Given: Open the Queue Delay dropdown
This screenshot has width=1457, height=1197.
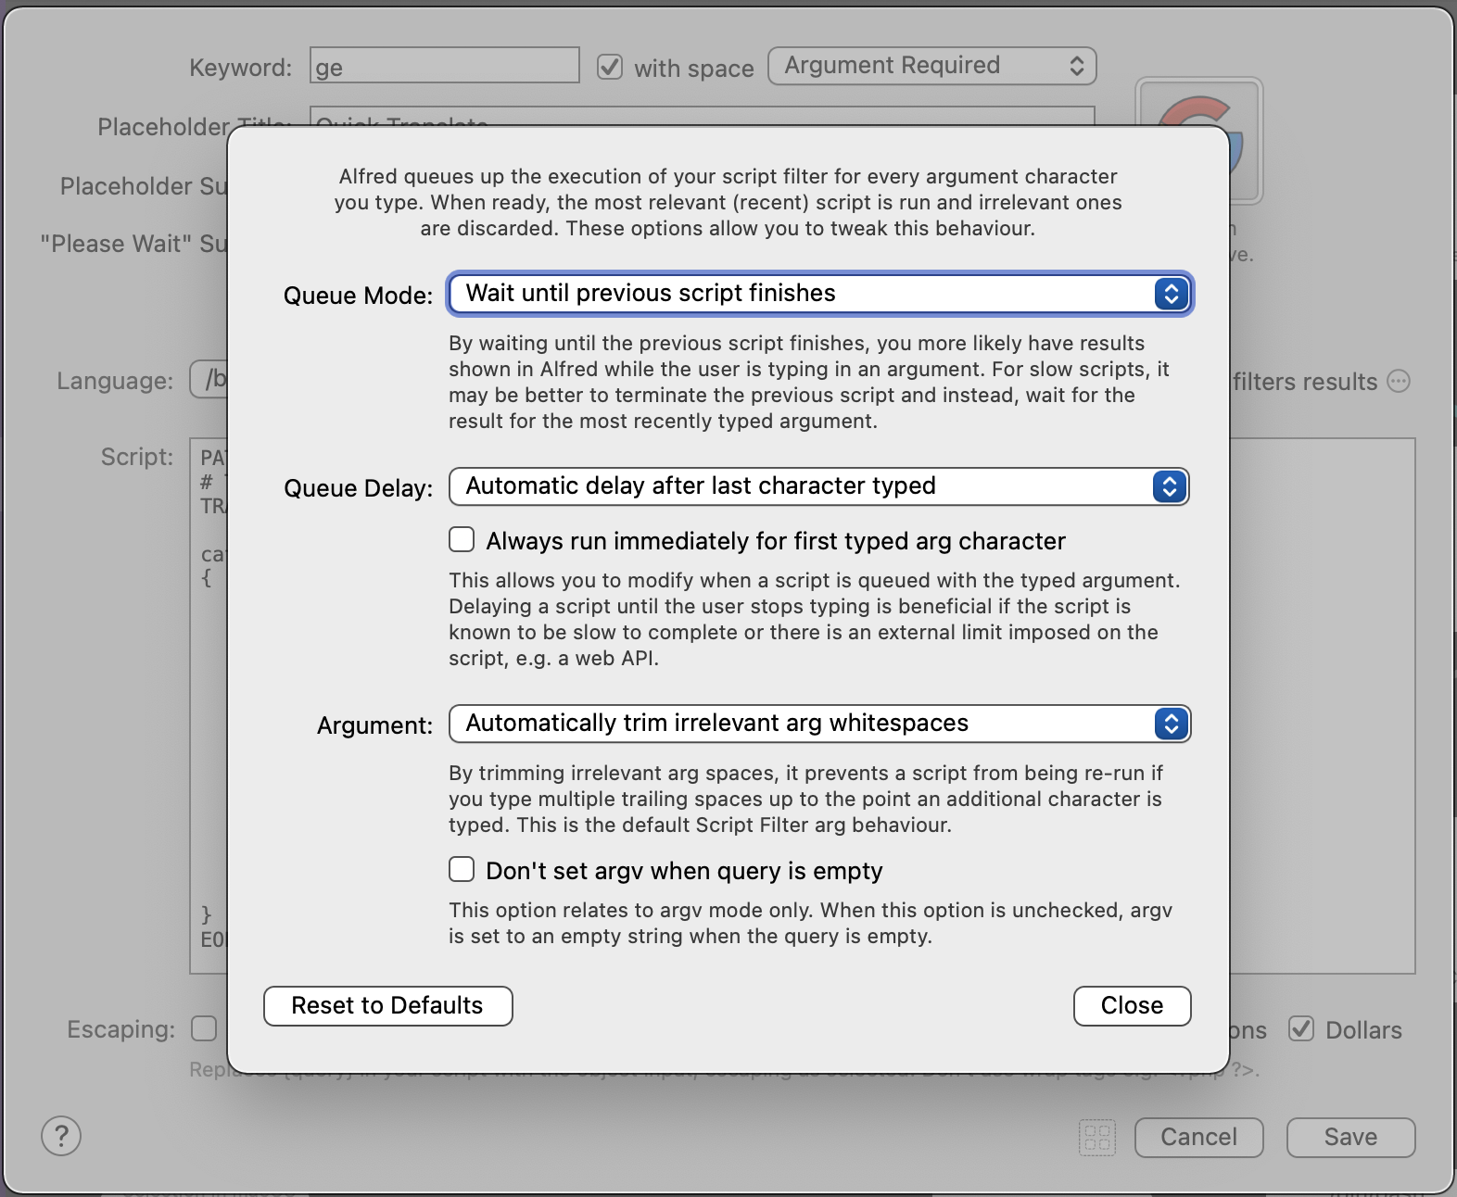Looking at the screenshot, I should (819, 486).
